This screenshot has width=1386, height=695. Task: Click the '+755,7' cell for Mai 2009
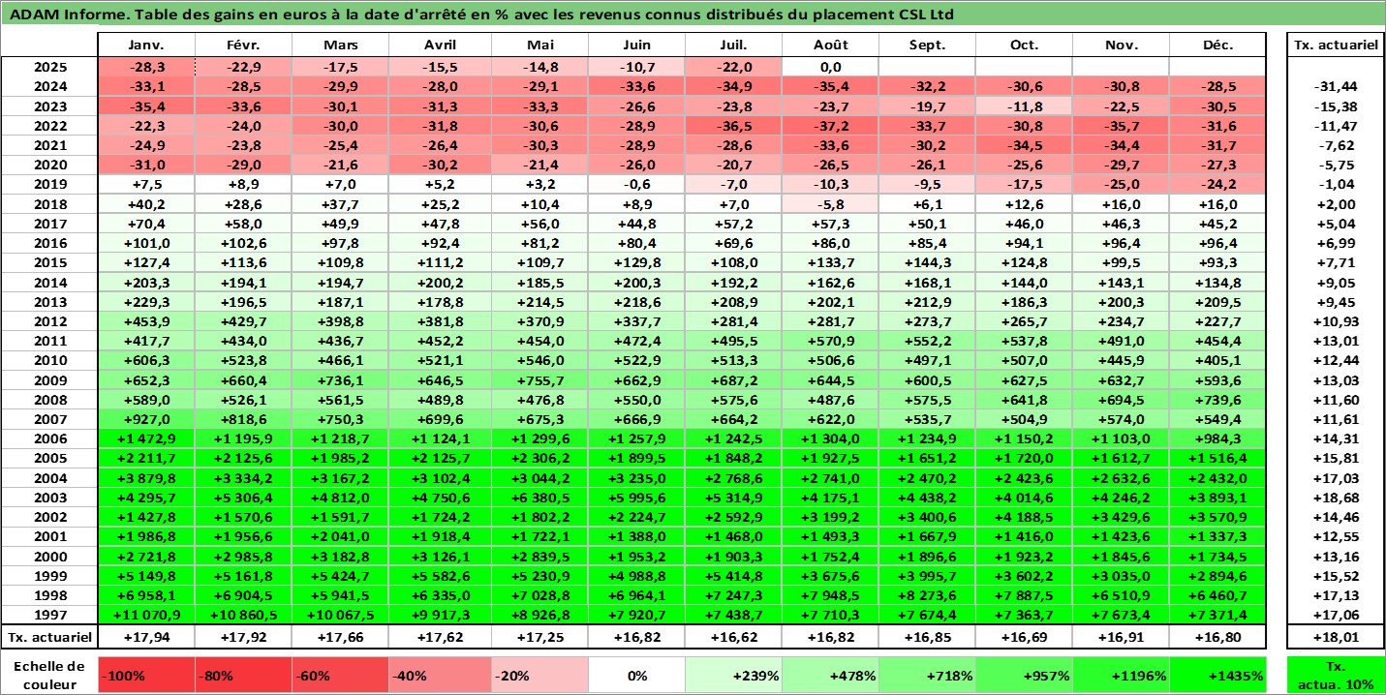click(540, 379)
